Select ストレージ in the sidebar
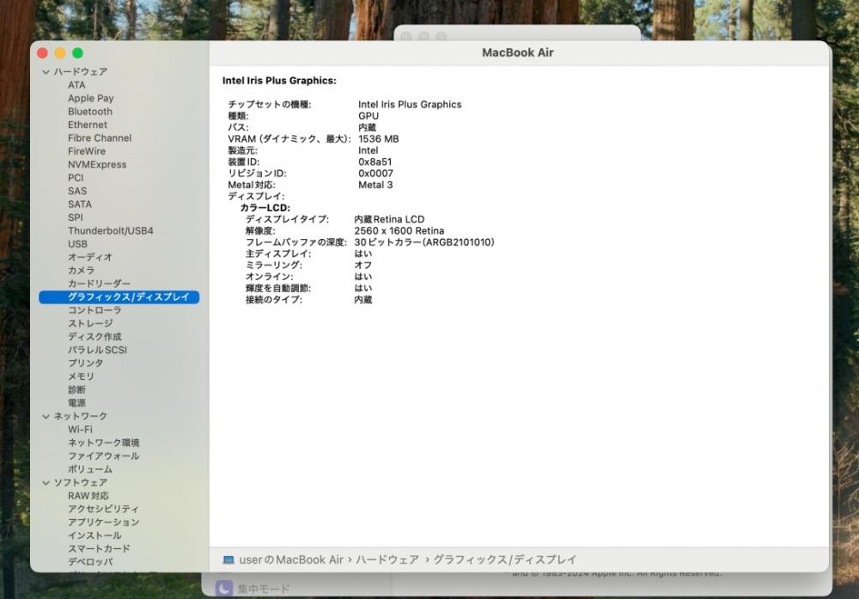Image resolution: width=859 pixels, height=599 pixels. point(90,323)
